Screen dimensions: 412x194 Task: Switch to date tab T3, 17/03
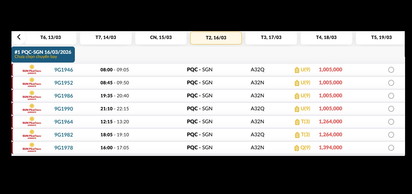click(271, 38)
